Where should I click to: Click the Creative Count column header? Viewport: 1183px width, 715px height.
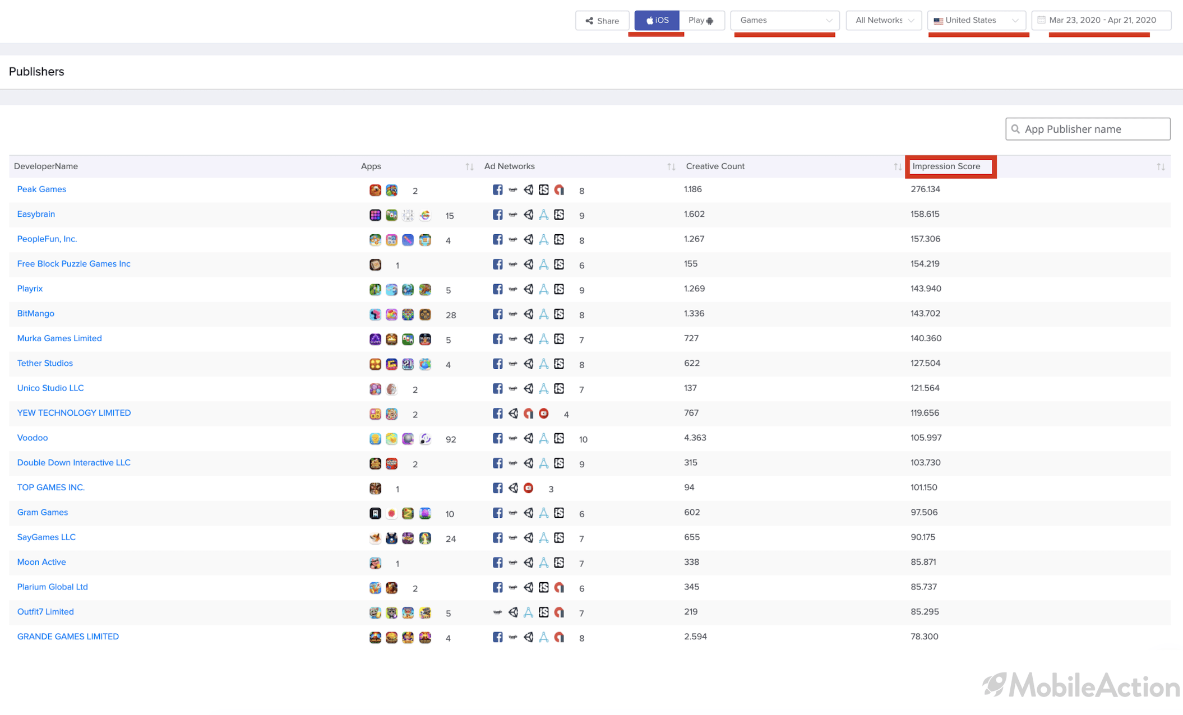coord(715,166)
